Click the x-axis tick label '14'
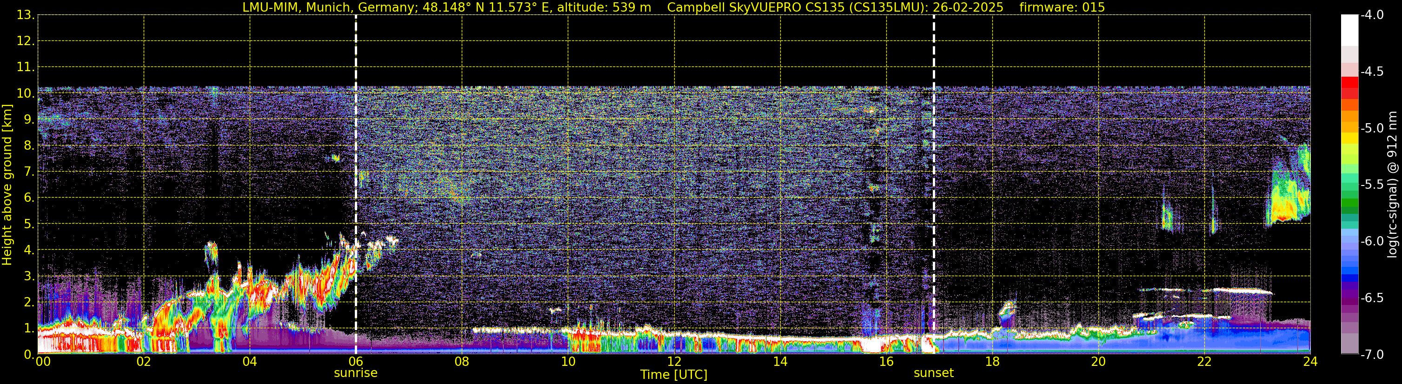Viewport: 1402px width, 384px height. (x=780, y=362)
